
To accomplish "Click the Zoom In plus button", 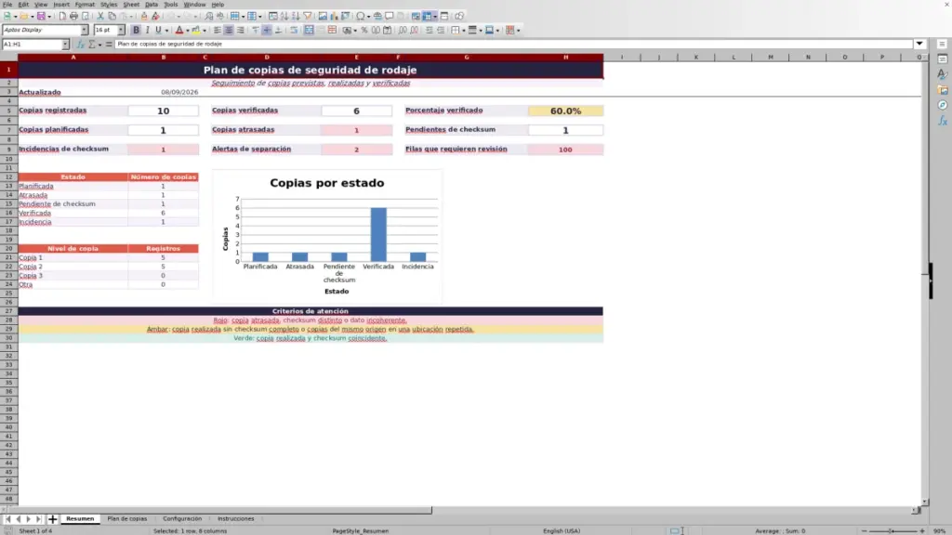I will (x=921, y=530).
